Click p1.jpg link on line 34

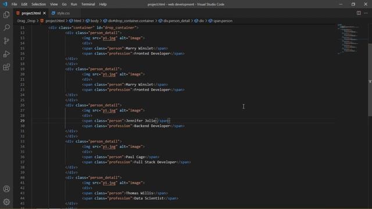tap(109, 147)
